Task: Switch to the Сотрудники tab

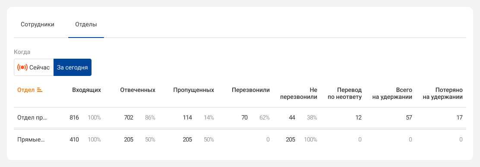Action: (38, 25)
